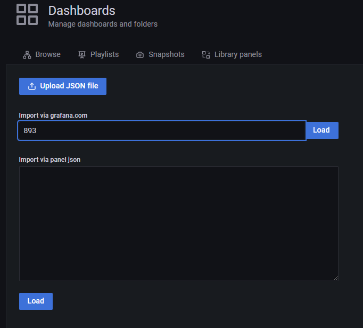Select the Library panels tab
This screenshot has width=363, height=328.
pos(232,55)
